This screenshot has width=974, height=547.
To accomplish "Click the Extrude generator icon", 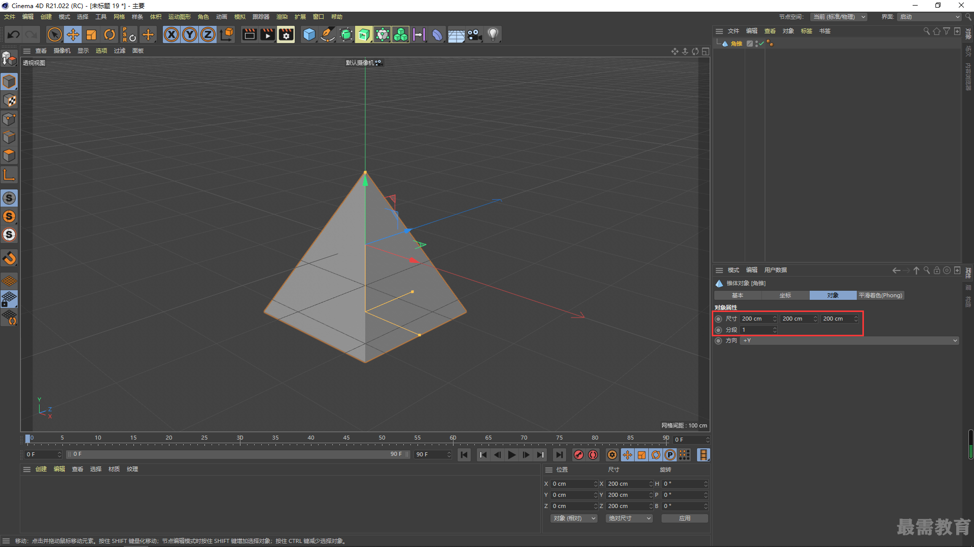I will 364,34.
